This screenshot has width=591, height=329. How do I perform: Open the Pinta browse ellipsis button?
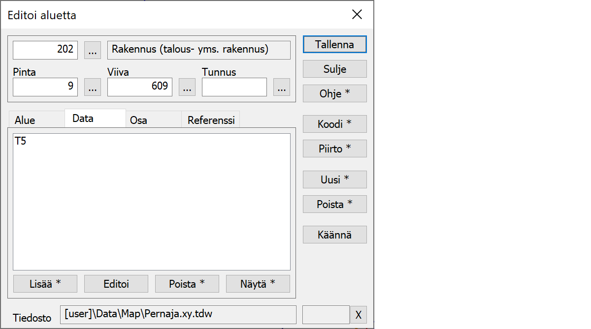tap(93, 87)
